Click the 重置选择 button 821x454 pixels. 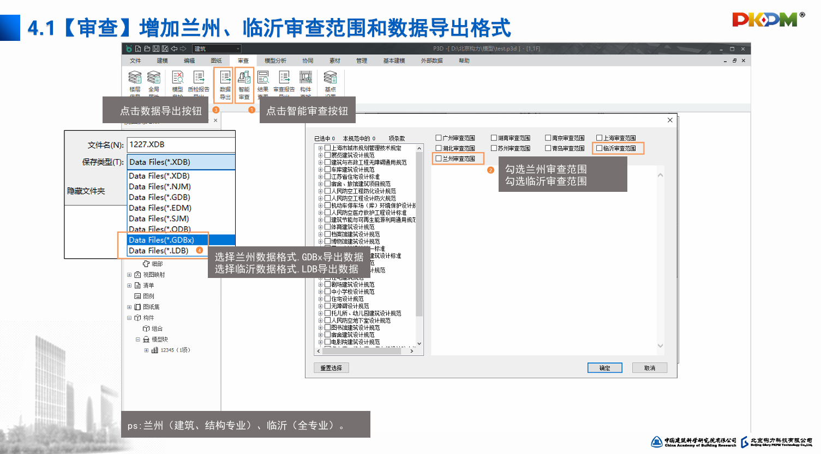tap(331, 368)
